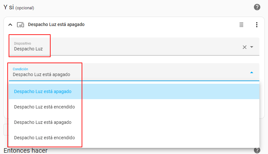Click the Condición select field
Screen dimensions: 268x154
(128, 72)
